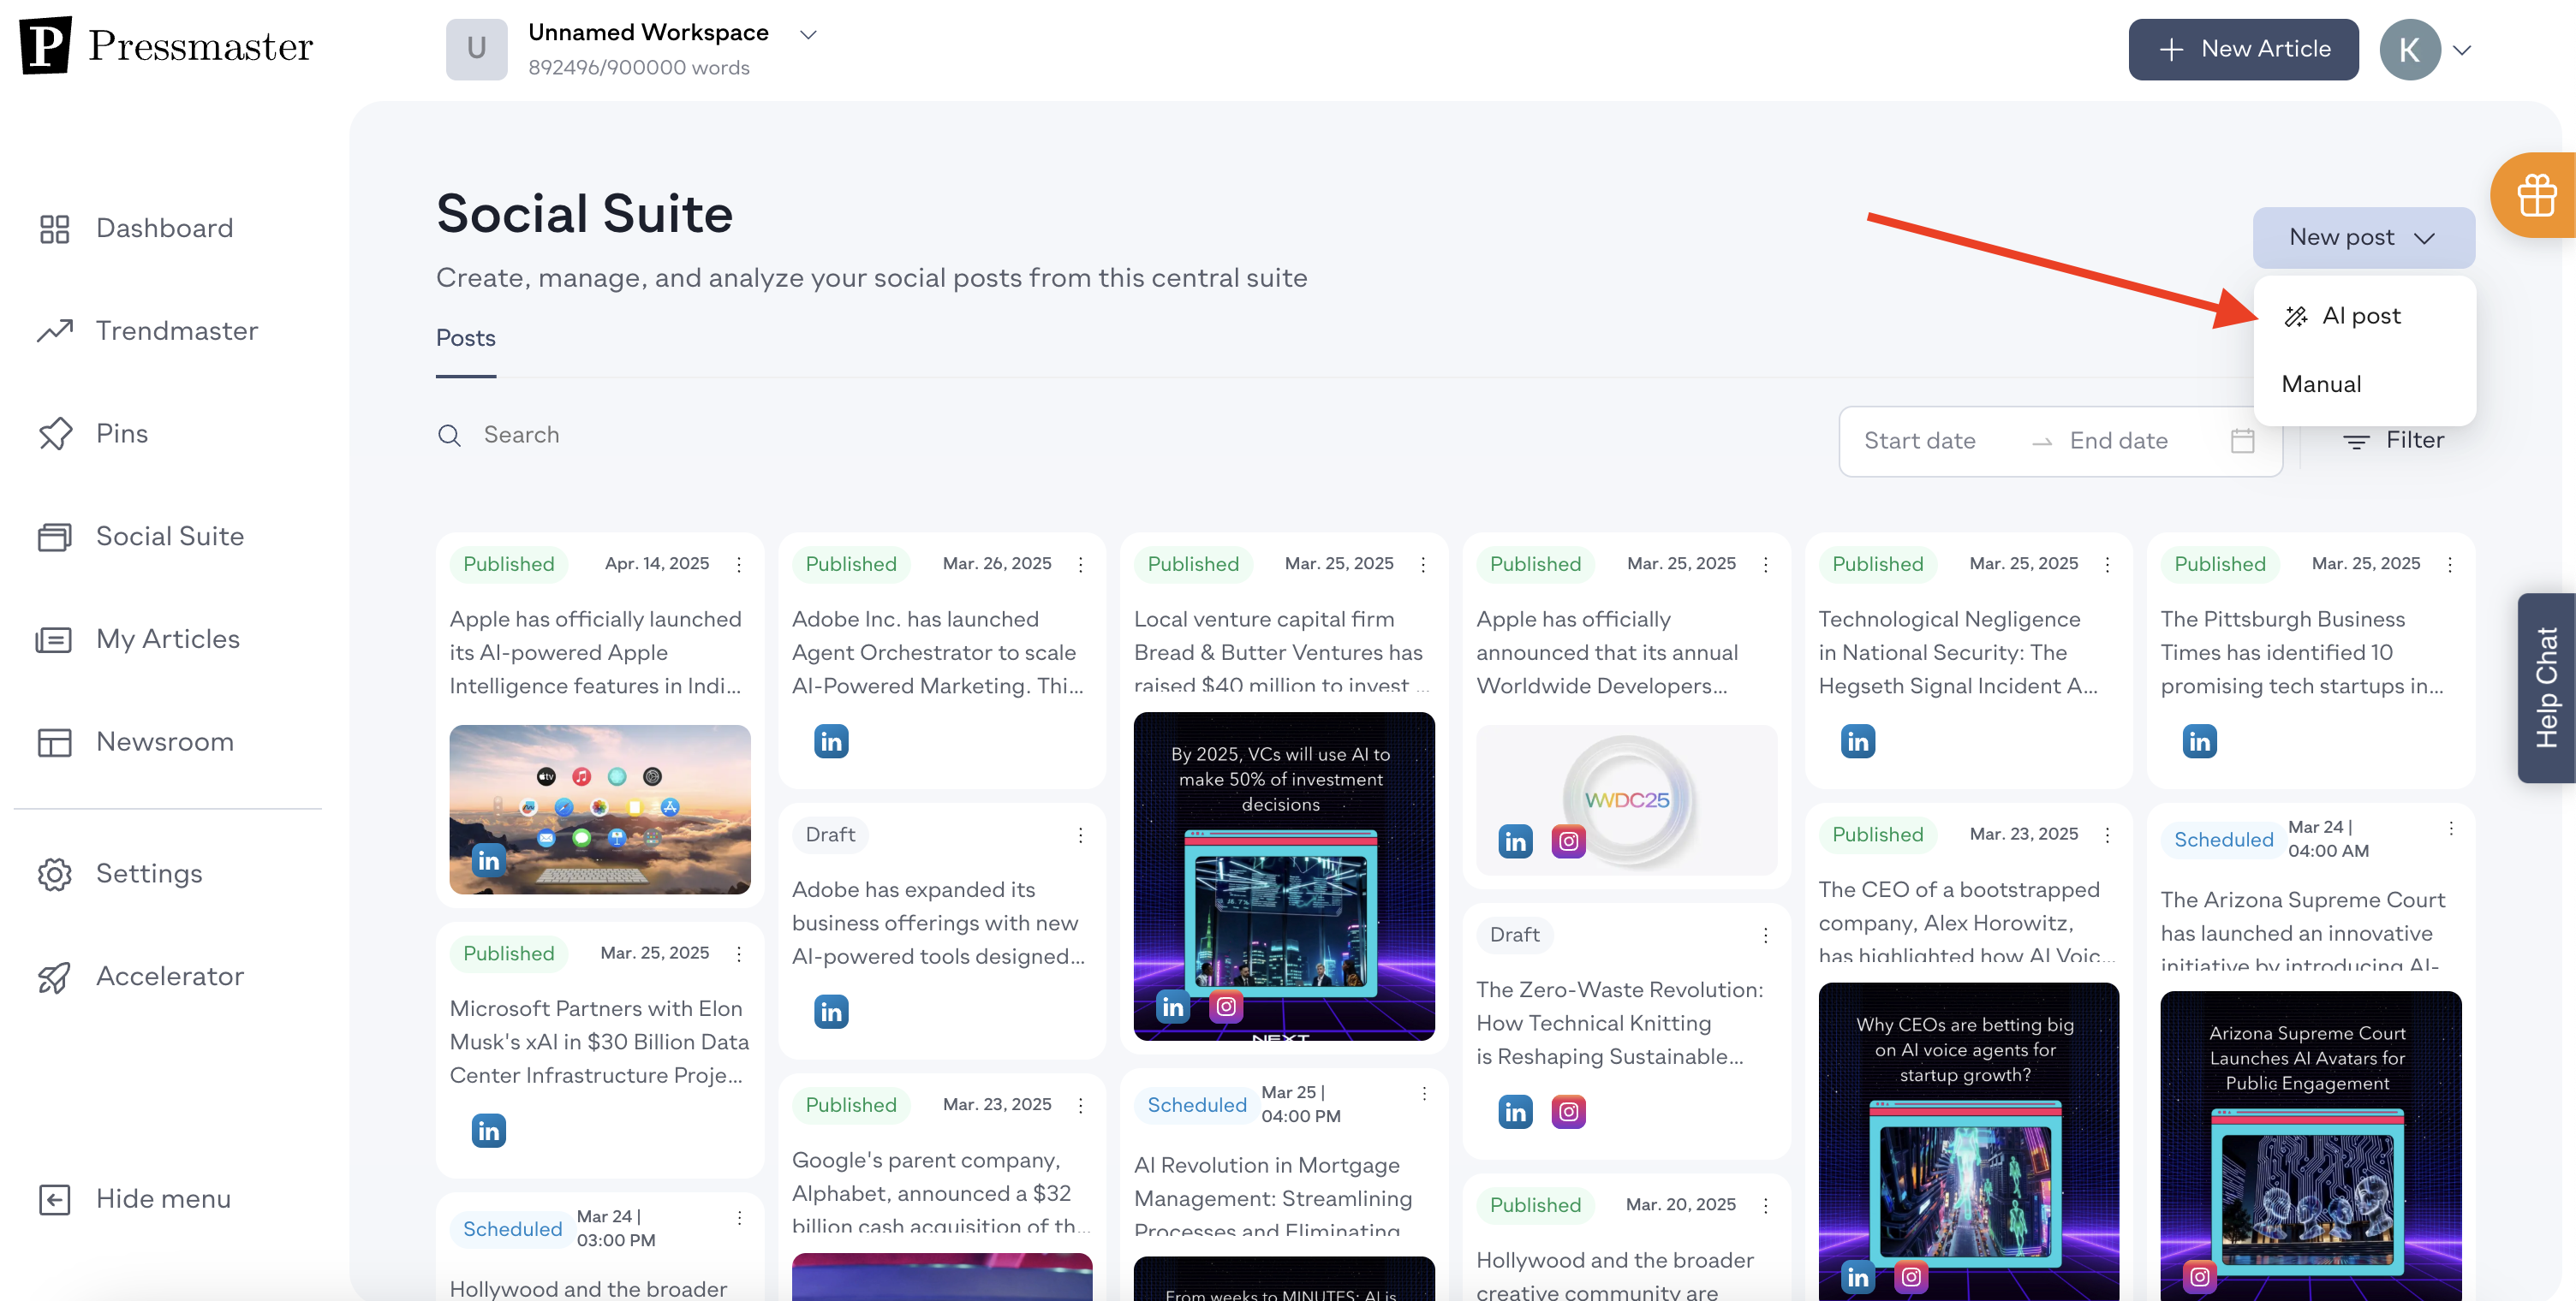
Task: Click the Newsroom layout icon
Action: click(54, 742)
